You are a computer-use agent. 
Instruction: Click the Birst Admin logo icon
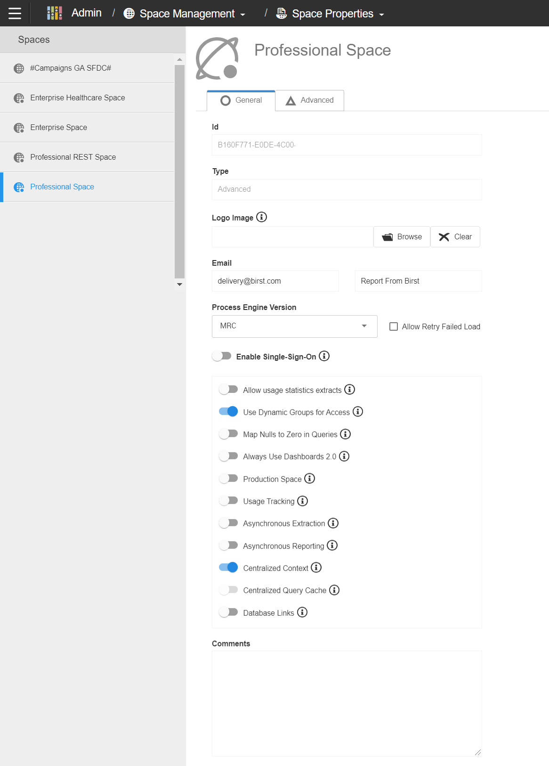tap(55, 13)
